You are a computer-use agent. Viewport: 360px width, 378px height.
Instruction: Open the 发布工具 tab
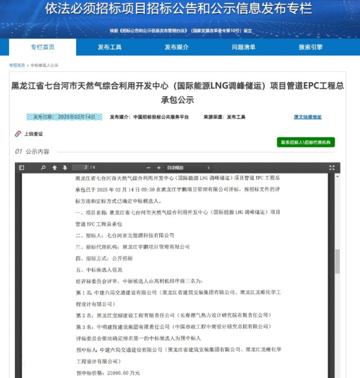point(109,47)
